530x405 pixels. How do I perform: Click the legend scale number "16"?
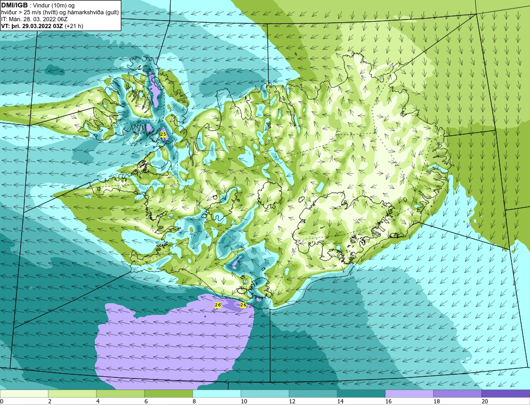click(388, 401)
